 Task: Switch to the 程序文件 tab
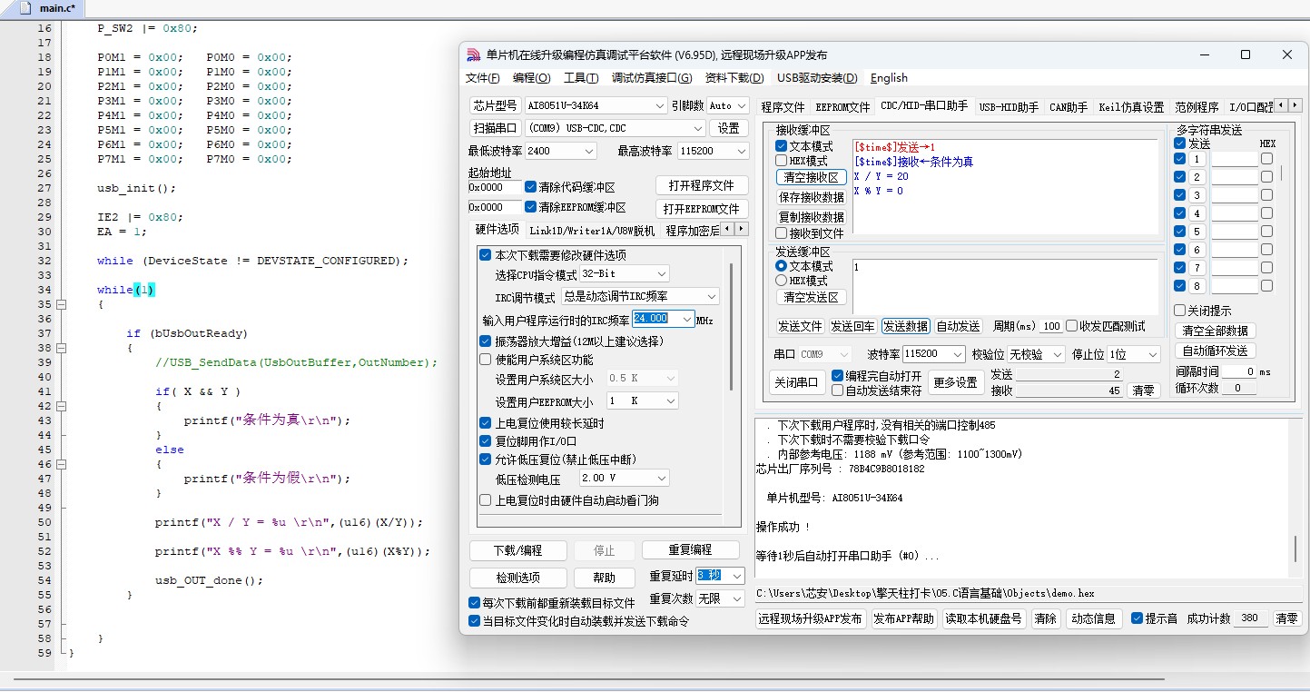click(x=783, y=107)
